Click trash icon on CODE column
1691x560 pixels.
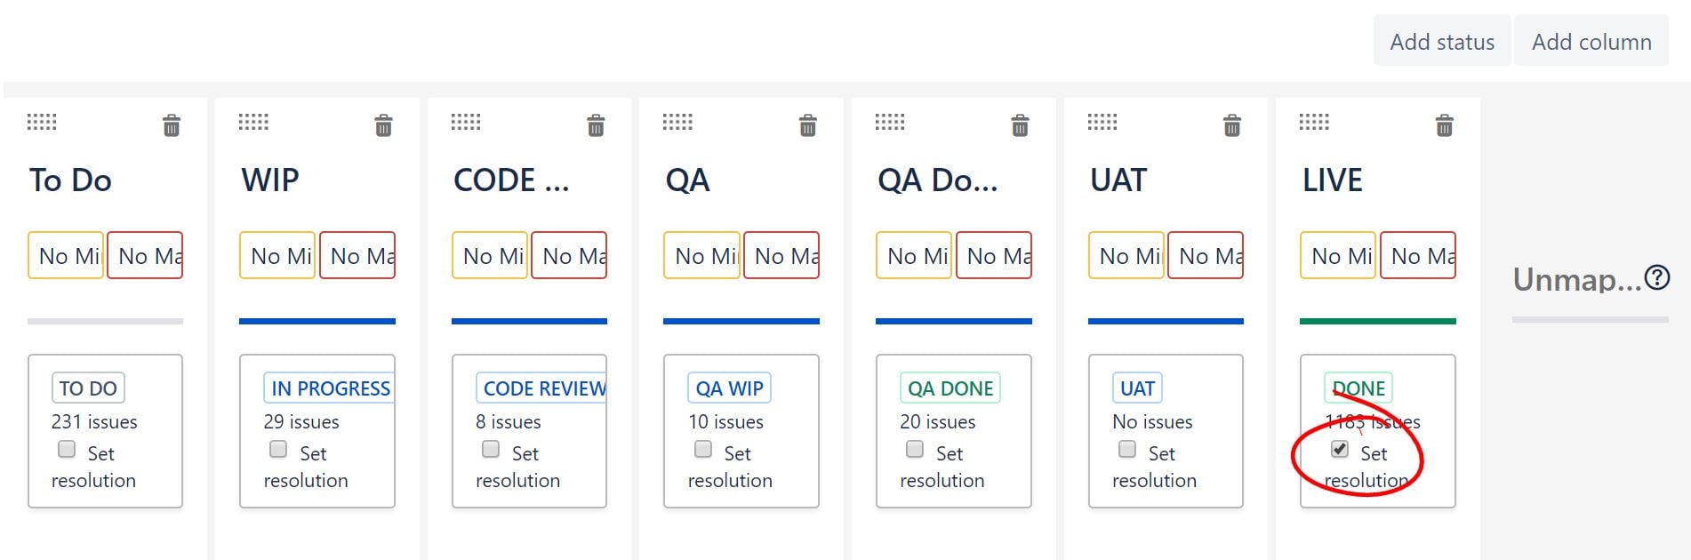coord(596,125)
